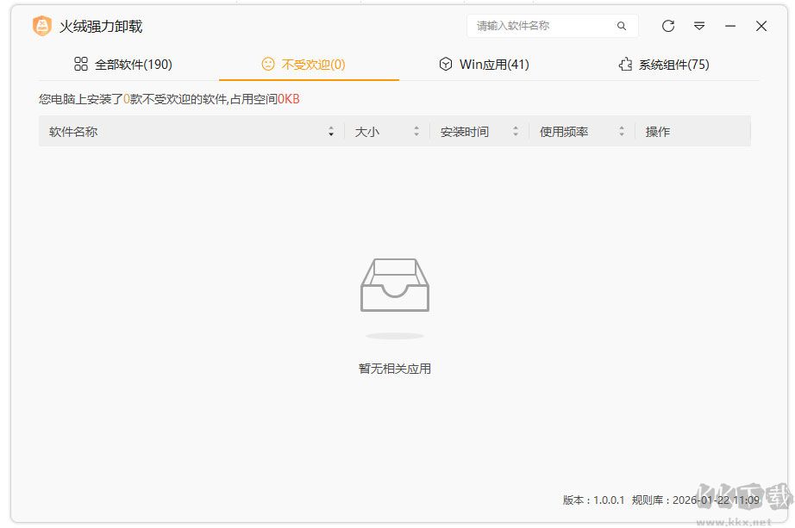Image resolution: width=795 pixels, height=528 pixels.
Task: Click the 暂无相关应用 message text
Action: point(394,369)
